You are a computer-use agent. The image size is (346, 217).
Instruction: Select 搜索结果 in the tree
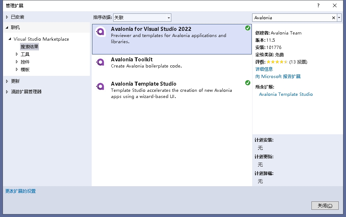tap(29, 47)
